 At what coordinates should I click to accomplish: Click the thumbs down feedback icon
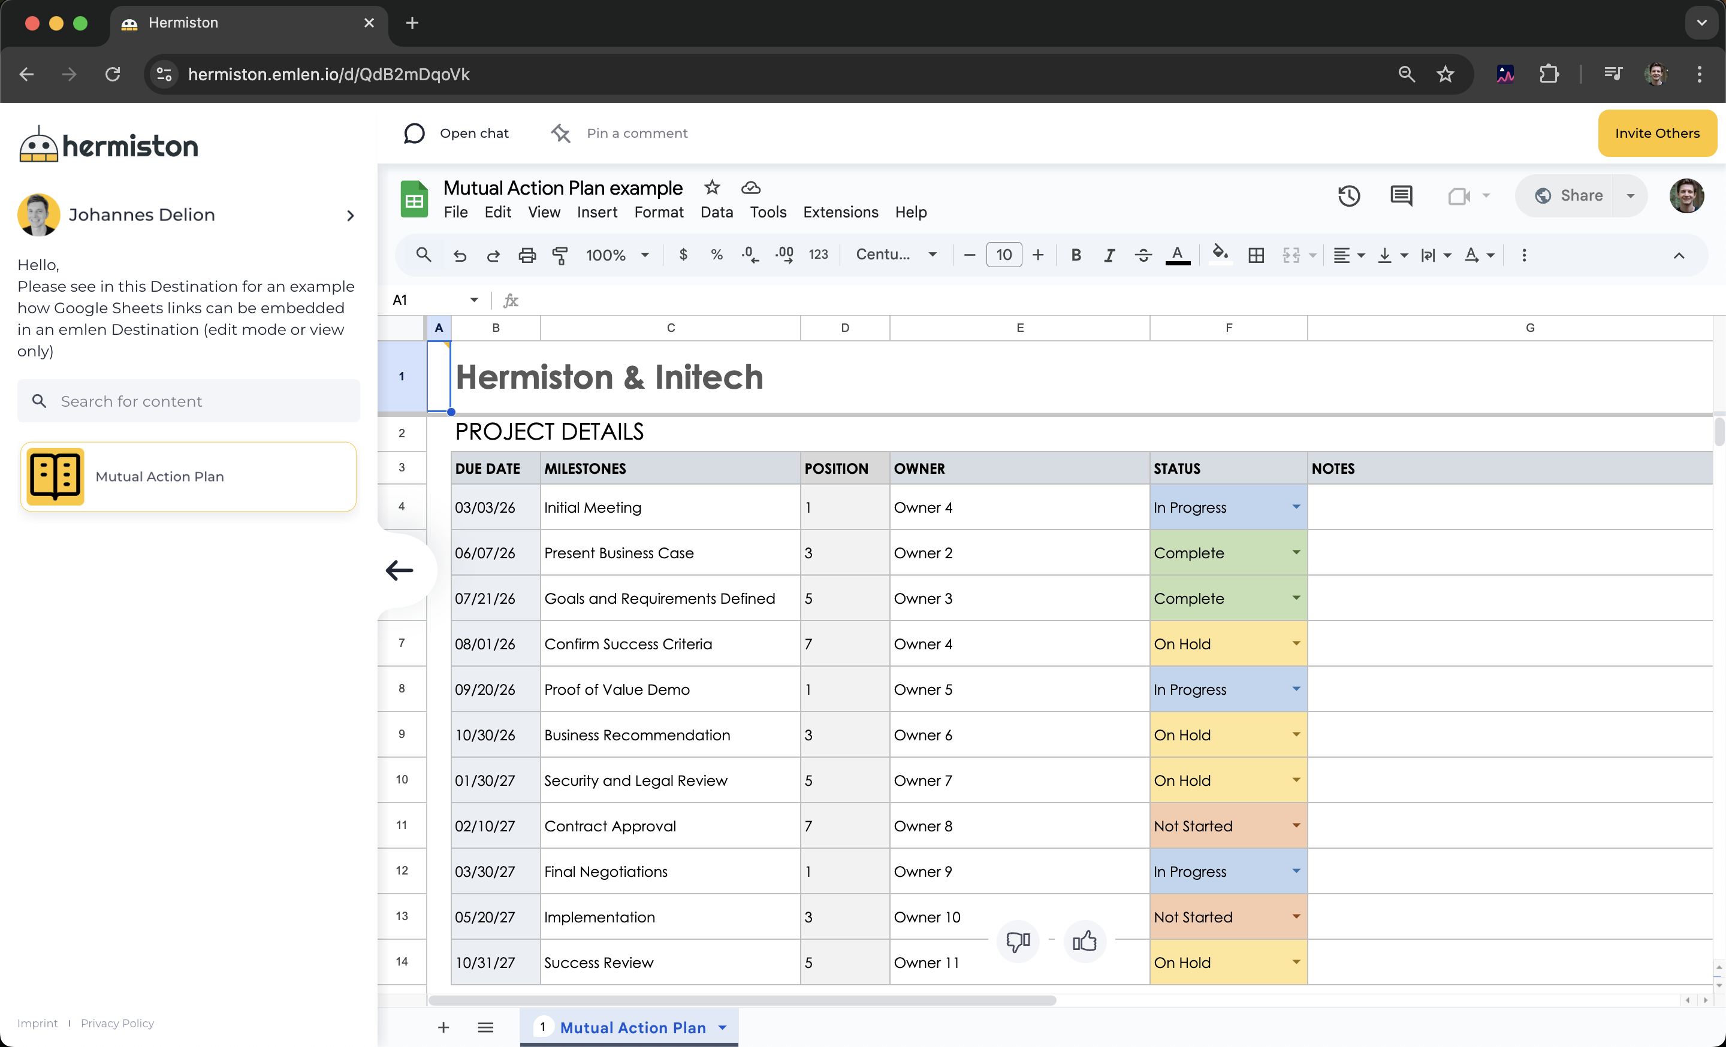pyautogui.click(x=1018, y=942)
